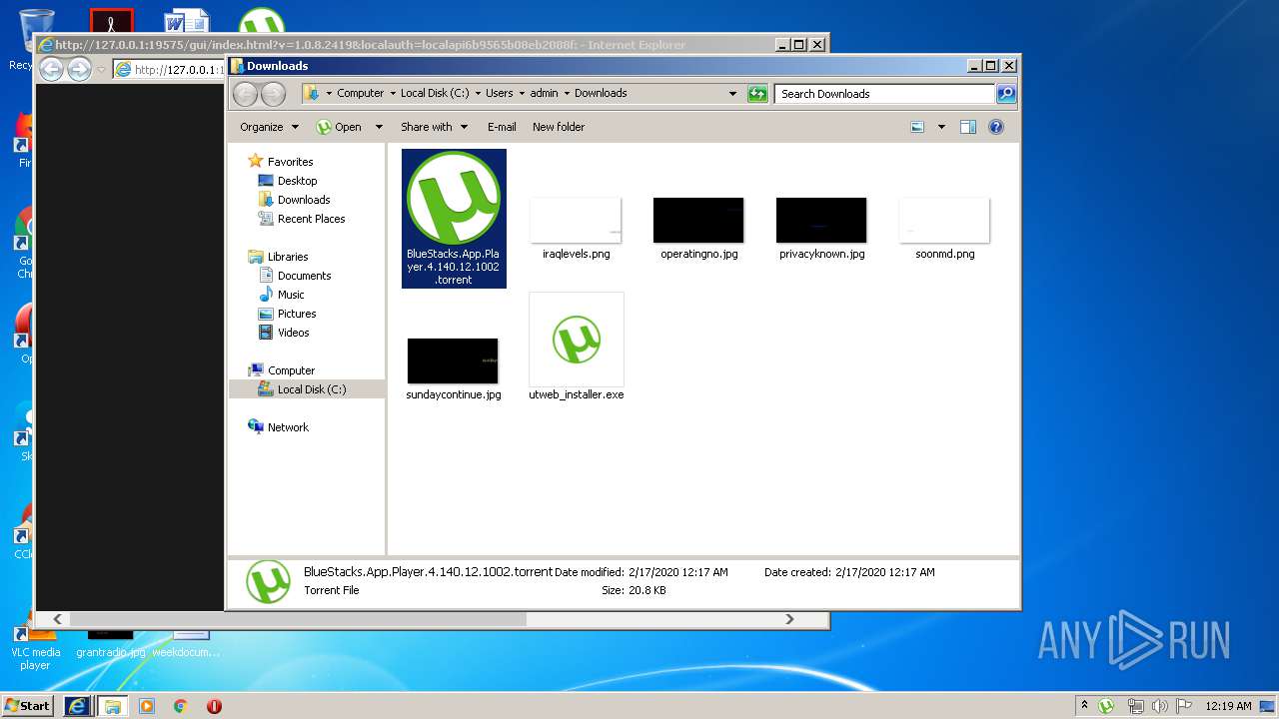Open the Music library
Viewport: 1279px width, 719px height.
(291, 295)
